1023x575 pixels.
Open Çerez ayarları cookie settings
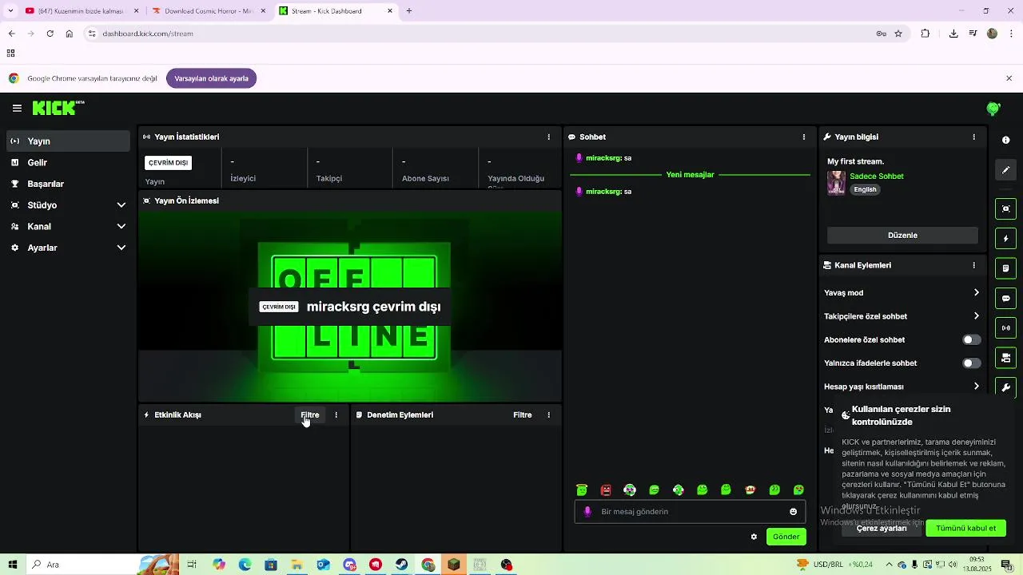882,528
